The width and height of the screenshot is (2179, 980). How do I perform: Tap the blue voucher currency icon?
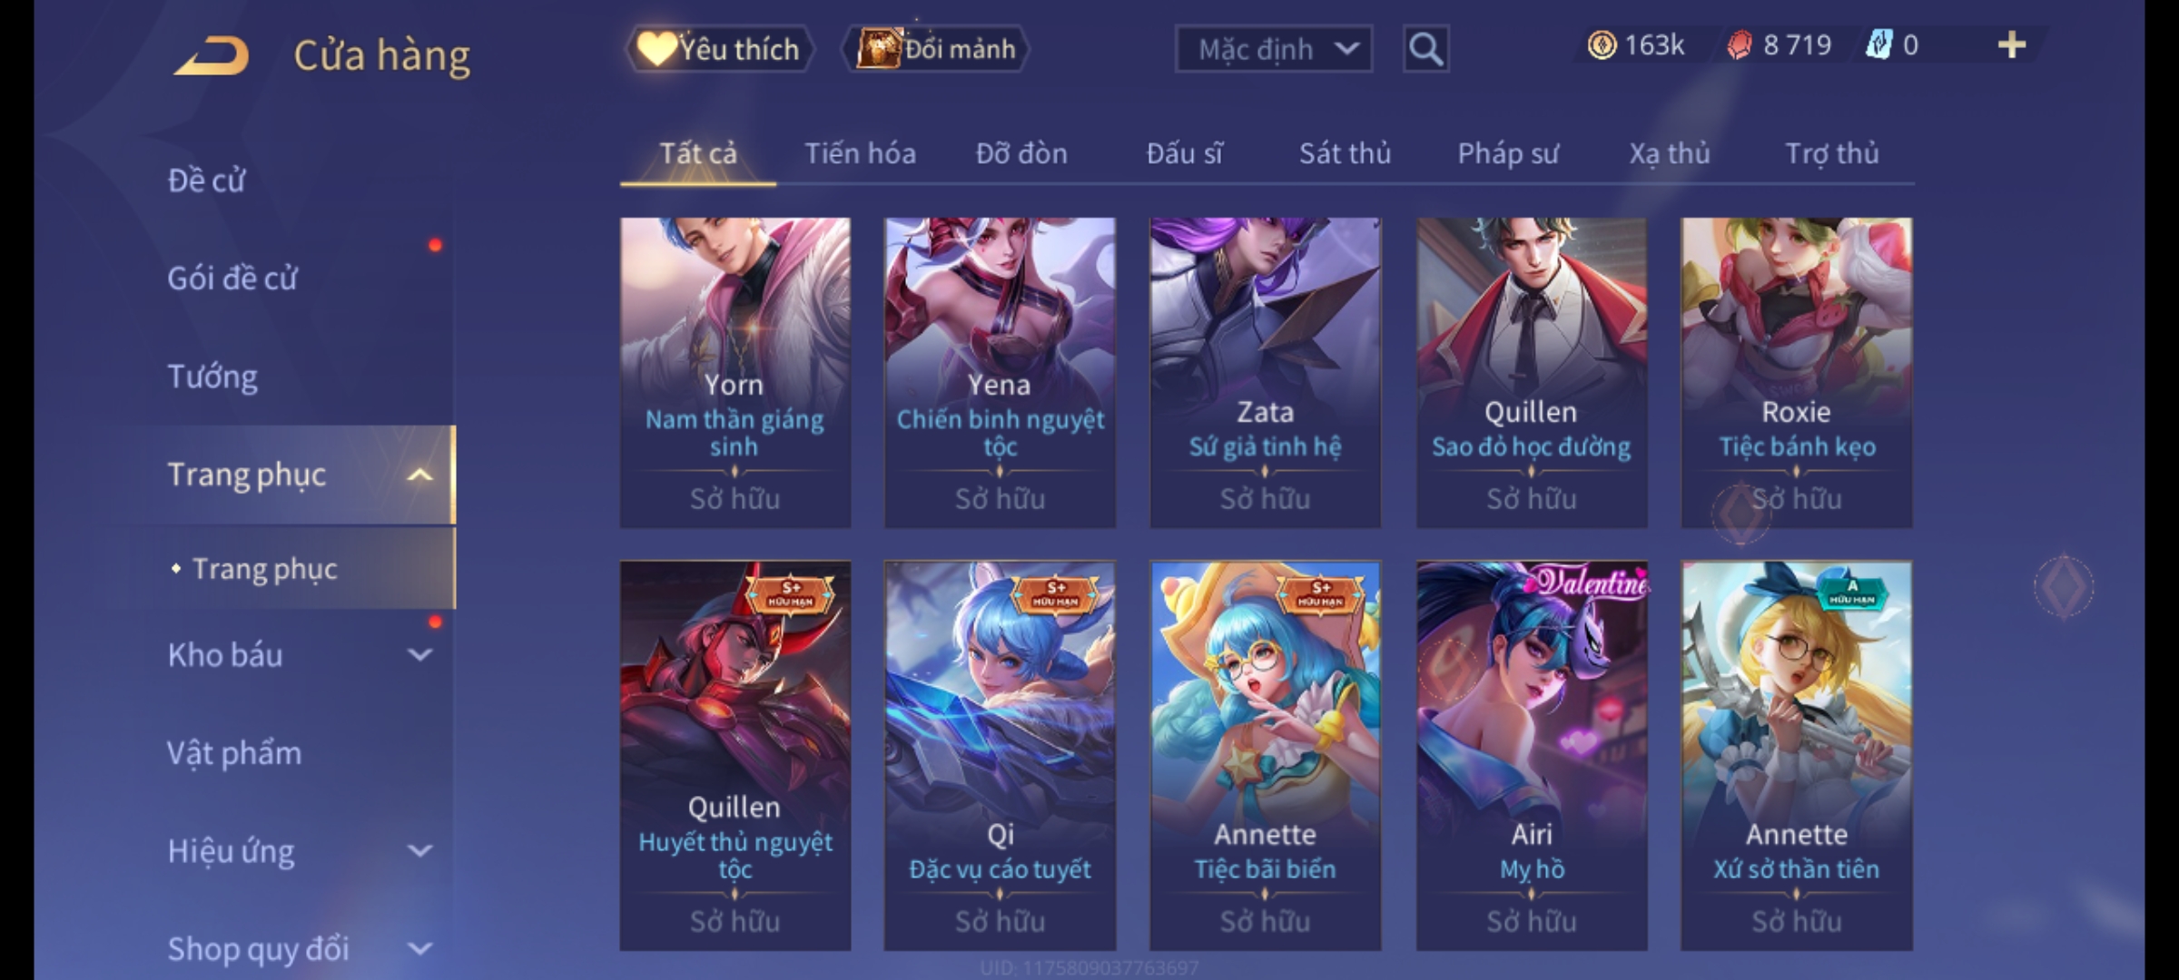point(1878,44)
